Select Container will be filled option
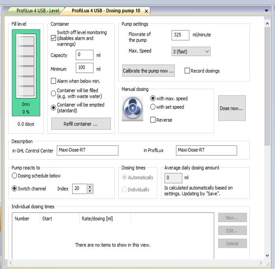 pos(53,93)
